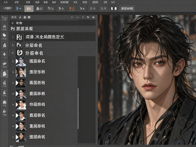Viewport: 196px width, 147px height.
Task: Select the tag-shaped tool in the left toolbar
Action: 5,36
